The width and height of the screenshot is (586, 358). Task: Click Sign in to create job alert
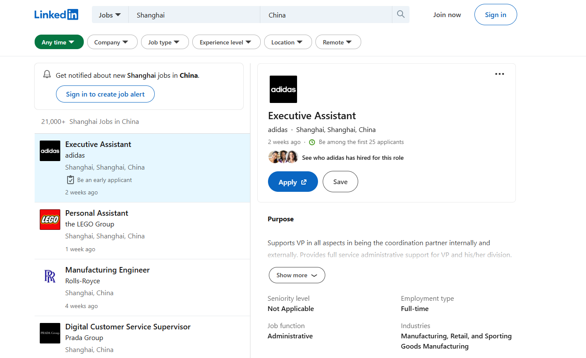[x=105, y=94]
